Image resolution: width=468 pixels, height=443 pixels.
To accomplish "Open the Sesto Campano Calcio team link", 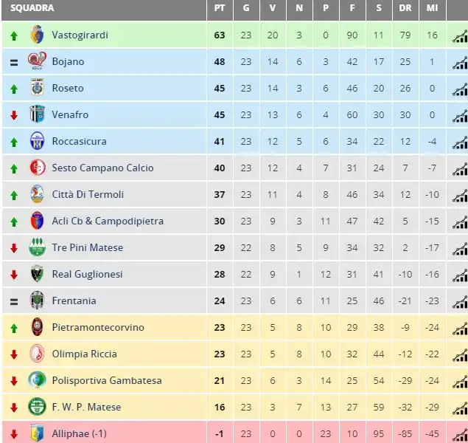I will (102, 168).
